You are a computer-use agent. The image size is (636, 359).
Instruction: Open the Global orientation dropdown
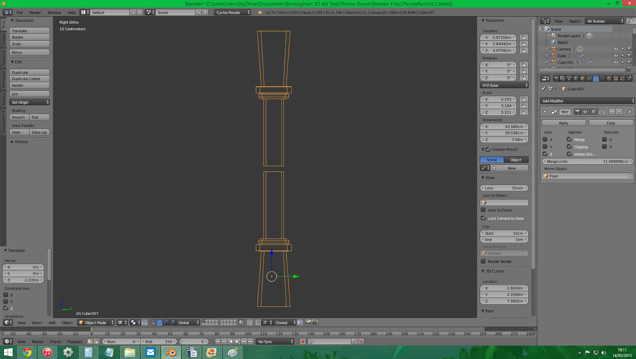(x=188, y=322)
